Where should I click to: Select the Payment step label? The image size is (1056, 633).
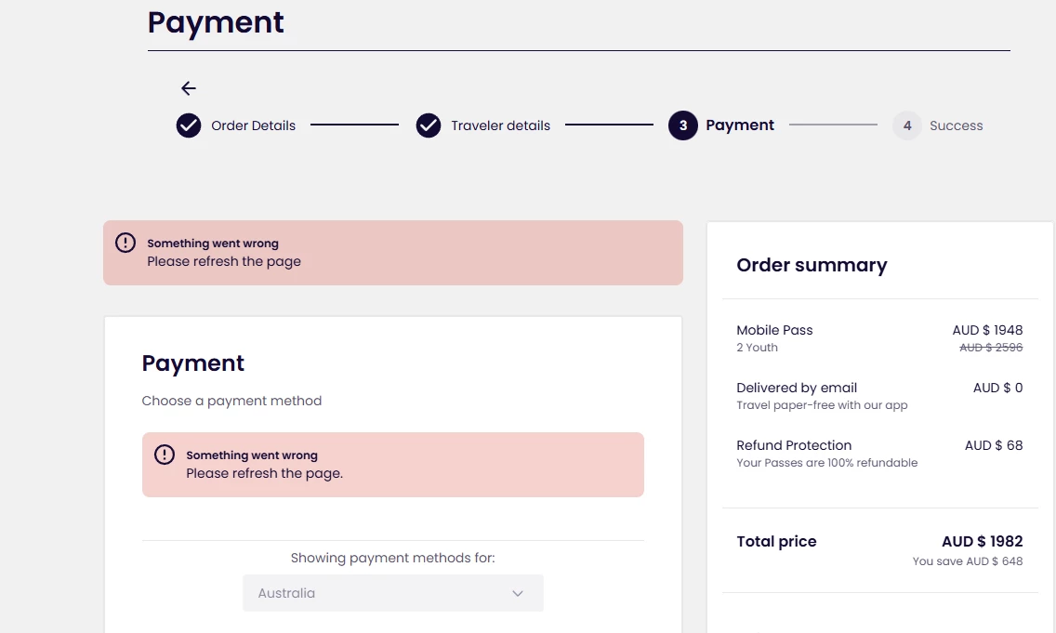(x=740, y=125)
